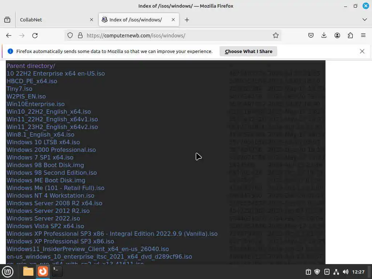Open a new tab
This screenshot has height=279, width=372.
point(187,20)
